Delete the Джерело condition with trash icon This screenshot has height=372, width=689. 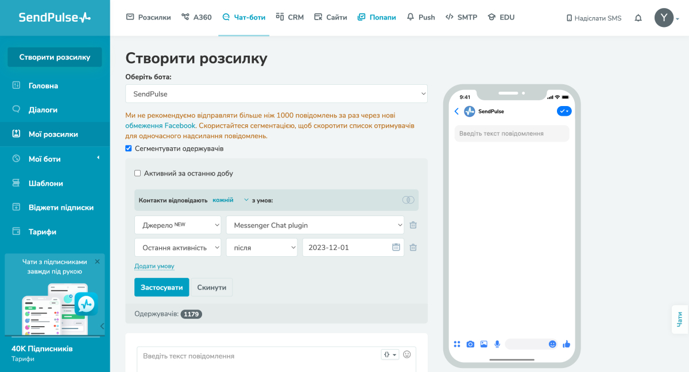(x=413, y=225)
